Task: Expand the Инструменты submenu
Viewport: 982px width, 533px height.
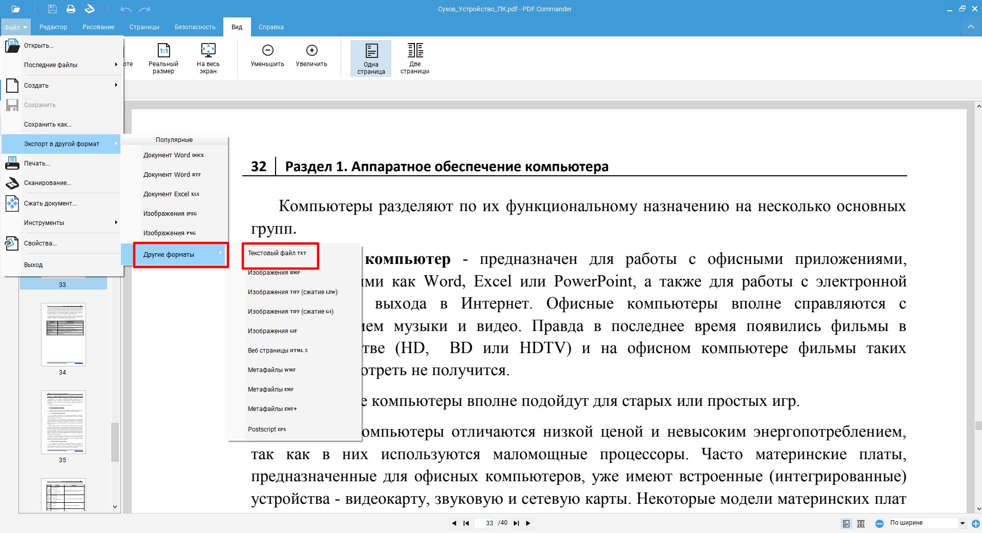Action: [62, 223]
